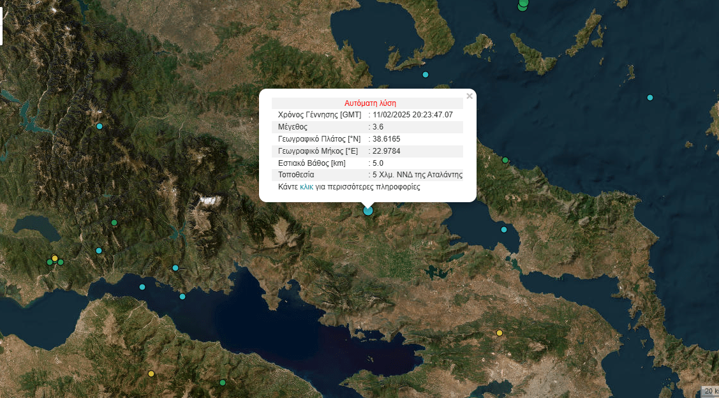Click the red 'Αυτόματη λύση' popup header
719x398 pixels.
click(370, 103)
